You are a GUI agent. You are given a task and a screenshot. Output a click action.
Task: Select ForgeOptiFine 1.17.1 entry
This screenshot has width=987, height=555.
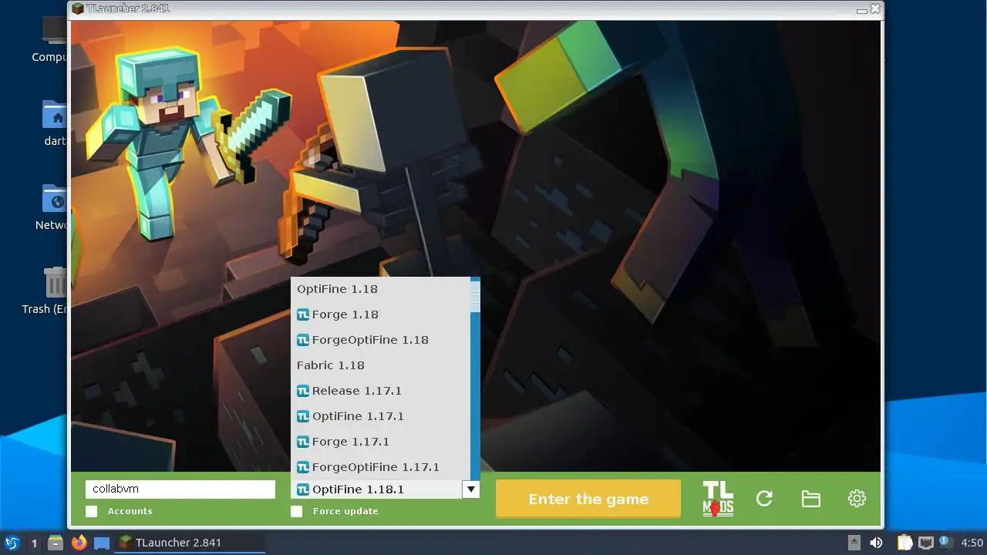(380, 467)
